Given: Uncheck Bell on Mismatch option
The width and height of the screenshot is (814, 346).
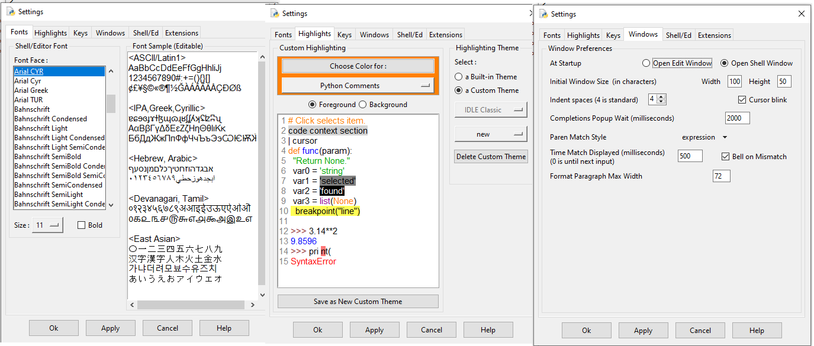Looking at the screenshot, I should click(x=726, y=157).
